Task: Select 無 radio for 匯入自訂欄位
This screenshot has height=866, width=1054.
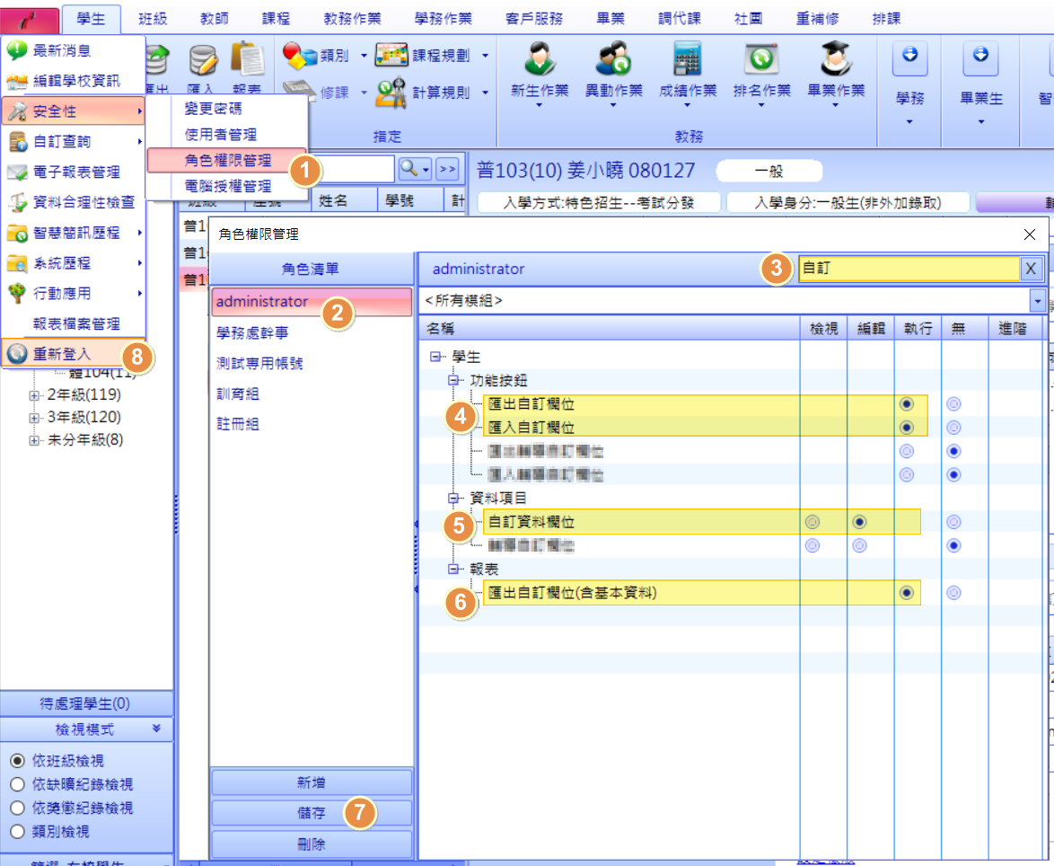Action: [953, 428]
